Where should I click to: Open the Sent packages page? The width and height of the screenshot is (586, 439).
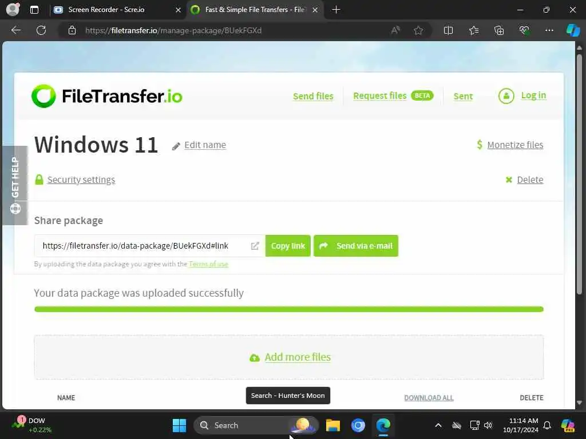463,96
